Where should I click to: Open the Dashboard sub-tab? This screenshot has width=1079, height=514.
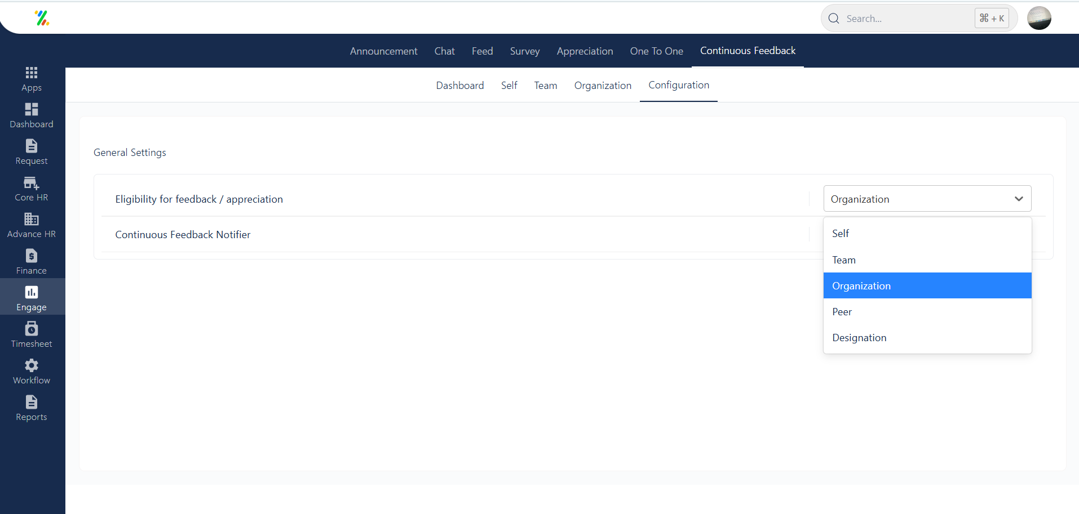[460, 86]
